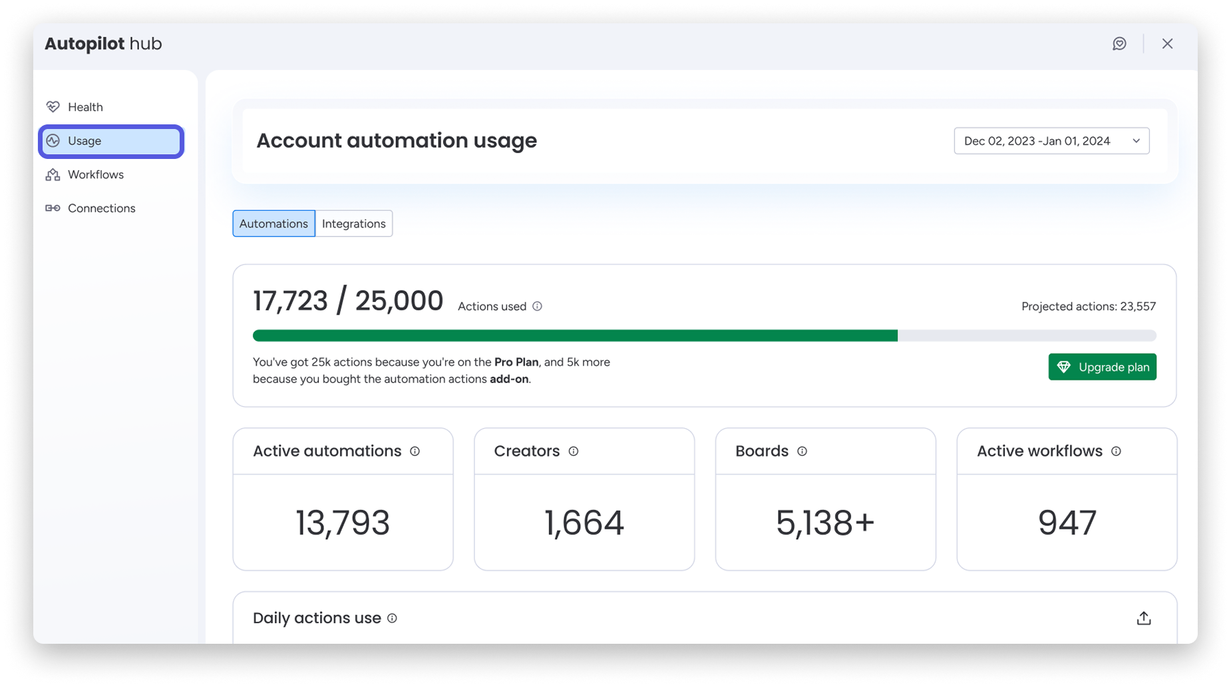Click the Upgrade plan button
This screenshot has height=687, width=1231.
pos(1102,367)
